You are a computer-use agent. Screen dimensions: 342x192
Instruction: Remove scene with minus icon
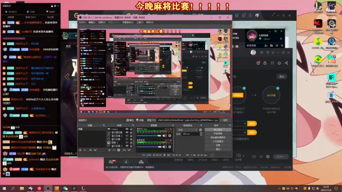point(85,150)
